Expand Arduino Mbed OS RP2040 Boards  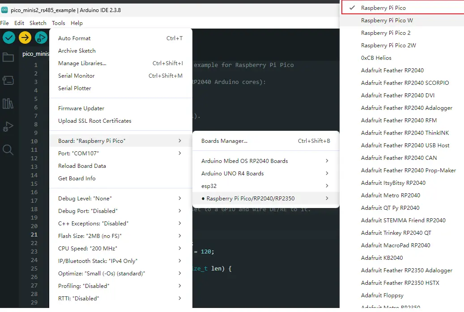(x=266, y=161)
